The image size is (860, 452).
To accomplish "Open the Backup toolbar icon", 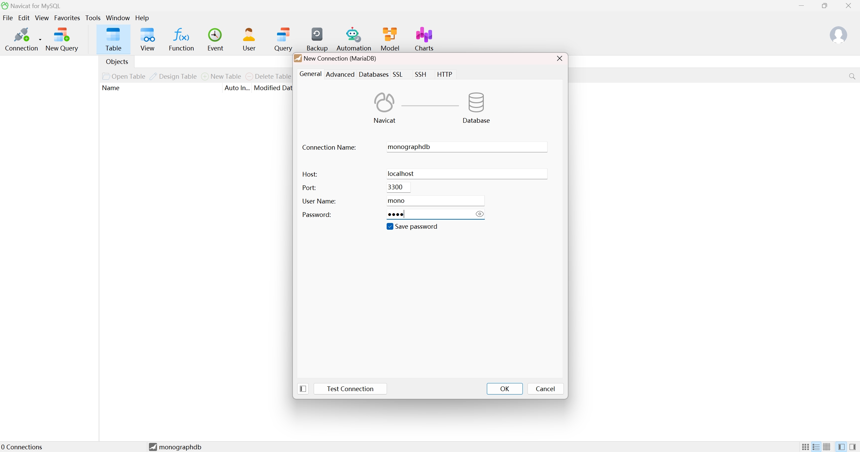I will pyautogui.click(x=317, y=39).
